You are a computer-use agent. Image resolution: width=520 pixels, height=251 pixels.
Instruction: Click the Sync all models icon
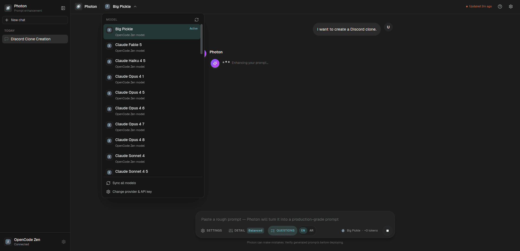(108, 183)
